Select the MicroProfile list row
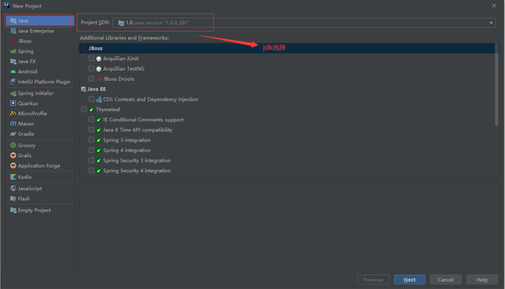 point(40,114)
